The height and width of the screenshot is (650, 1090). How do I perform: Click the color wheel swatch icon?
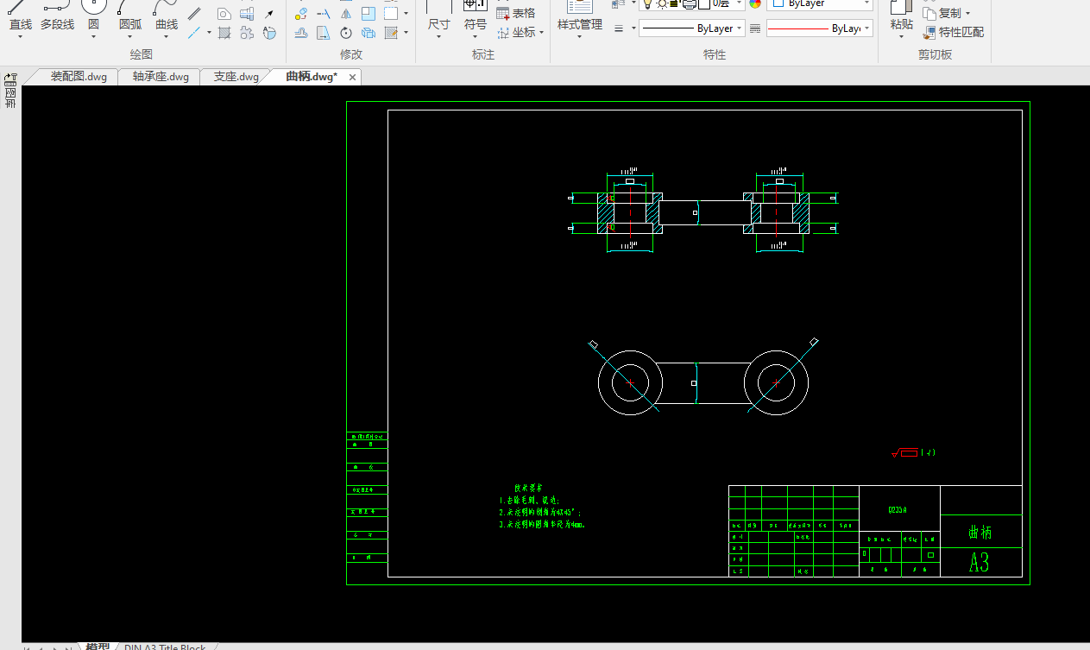point(755,4)
